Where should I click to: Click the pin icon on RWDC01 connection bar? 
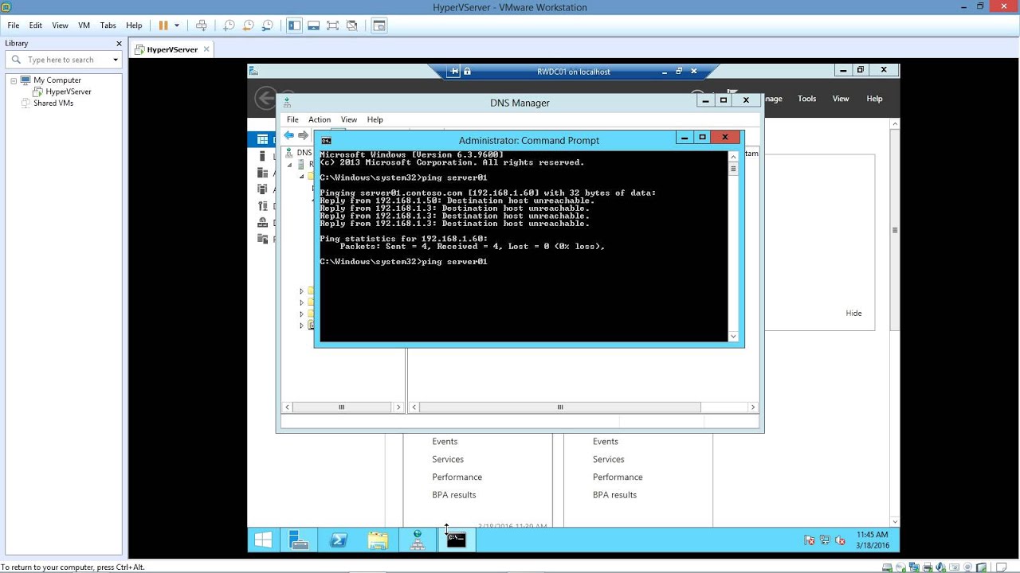pos(454,72)
